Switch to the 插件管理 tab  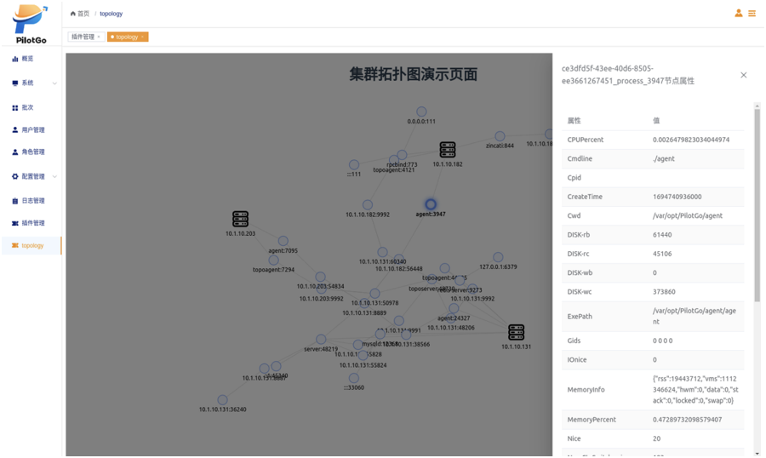pyautogui.click(x=83, y=37)
